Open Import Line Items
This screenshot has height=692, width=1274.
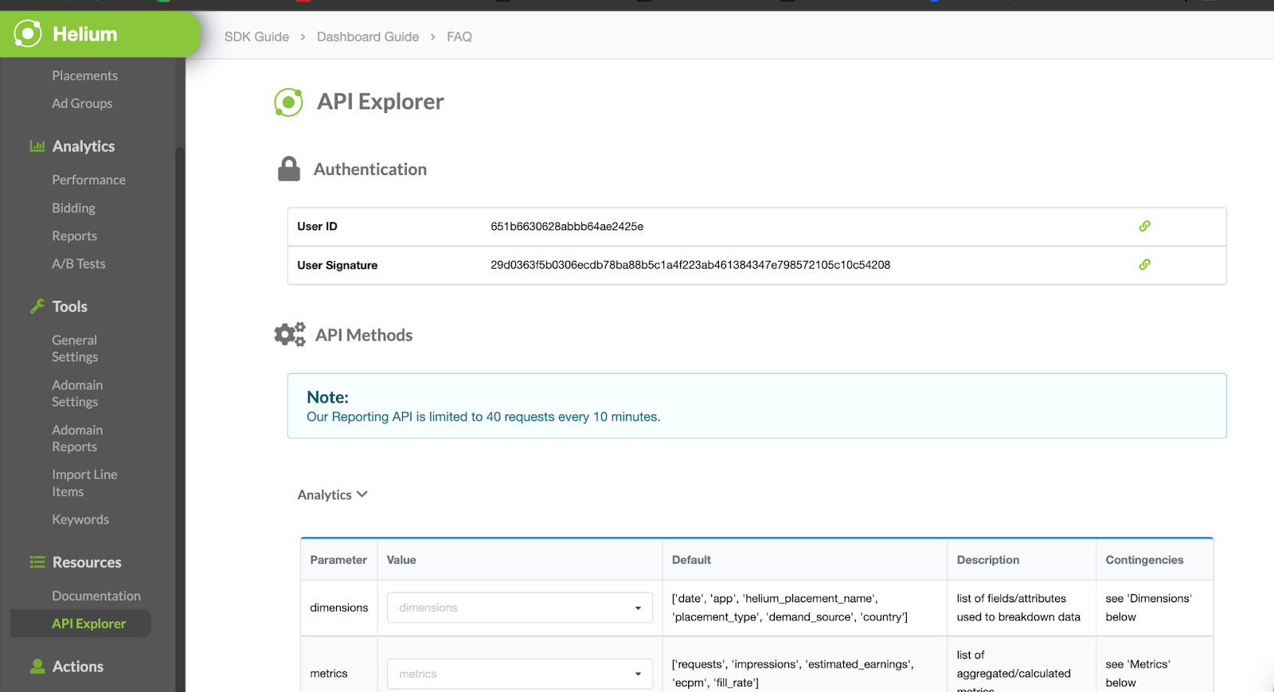pyautogui.click(x=84, y=483)
